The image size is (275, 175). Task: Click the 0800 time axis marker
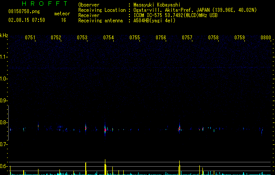point(266,38)
